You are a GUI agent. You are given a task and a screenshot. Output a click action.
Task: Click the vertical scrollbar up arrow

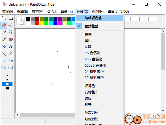point(163,31)
